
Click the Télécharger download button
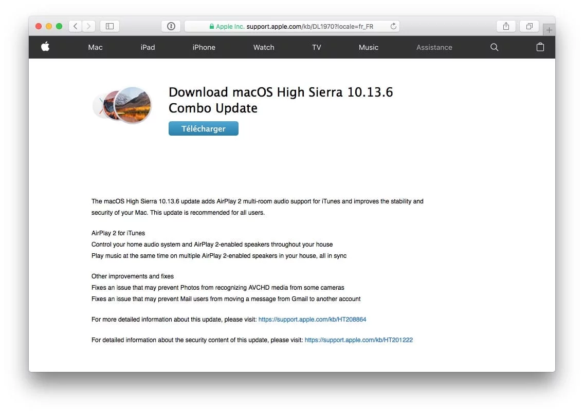(x=204, y=128)
